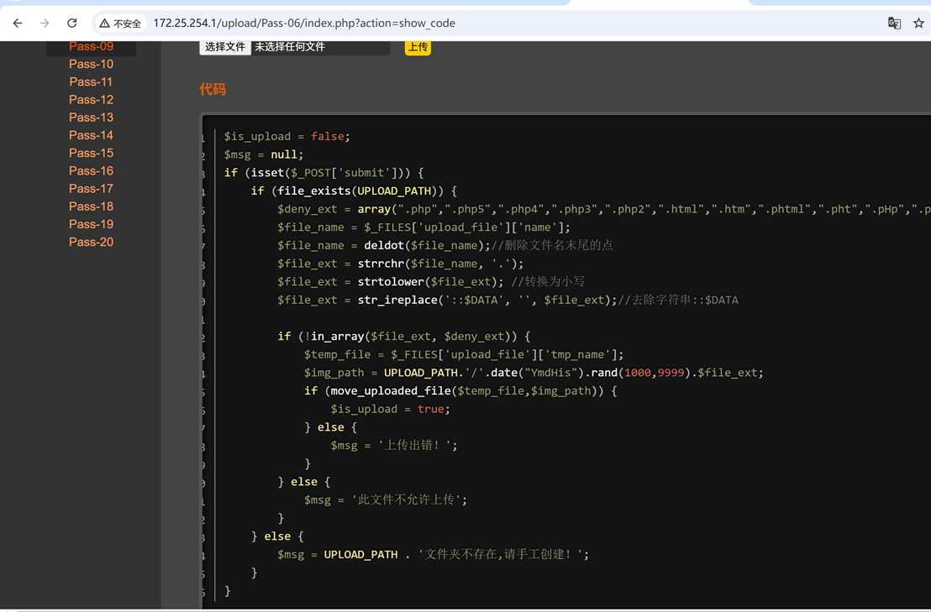Click the "!in_array($file_ext, $deny_ext)" line
This screenshot has height=612, width=931.
404,337
